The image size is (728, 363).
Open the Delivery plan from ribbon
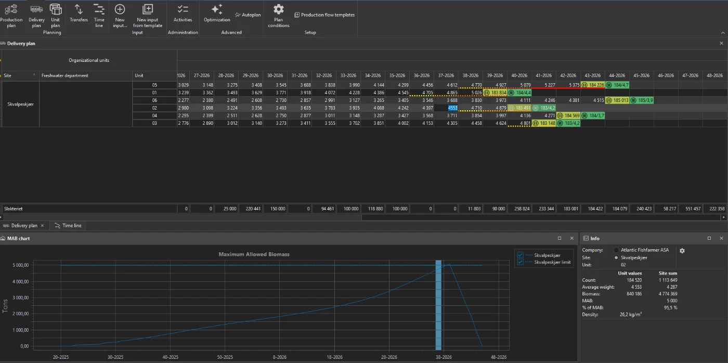[x=36, y=15]
